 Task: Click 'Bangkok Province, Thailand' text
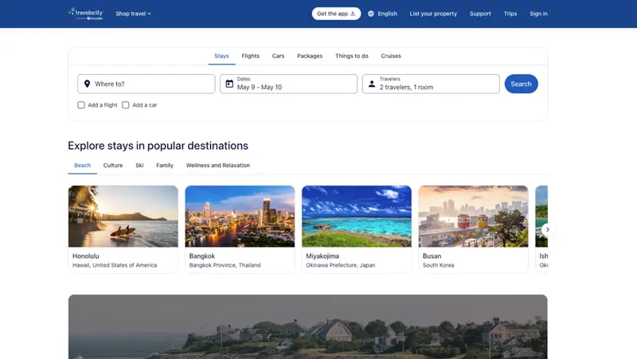tap(225, 265)
